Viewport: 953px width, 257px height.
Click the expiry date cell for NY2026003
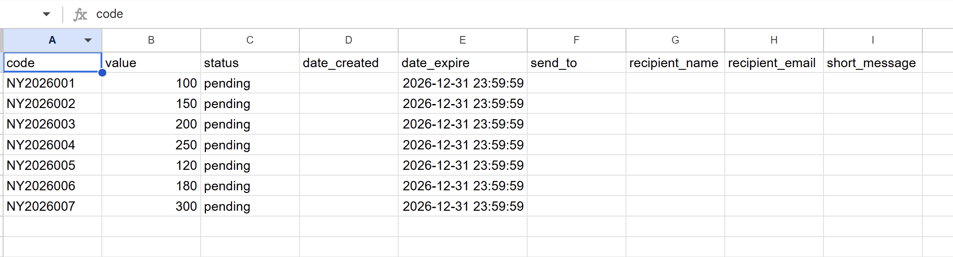[x=462, y=124]
